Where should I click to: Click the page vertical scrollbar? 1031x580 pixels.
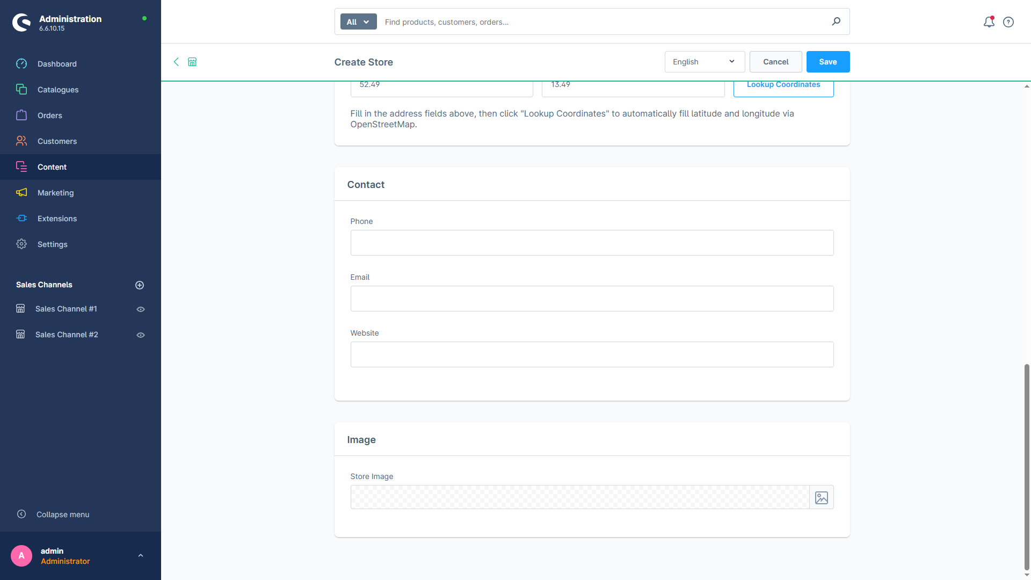coord(1027,467)
